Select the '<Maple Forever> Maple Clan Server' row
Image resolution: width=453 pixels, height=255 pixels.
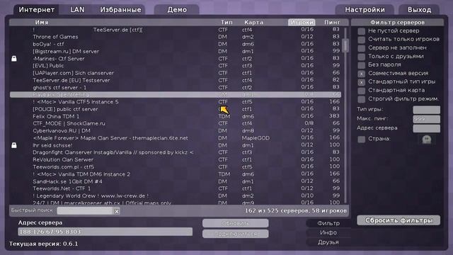[176, 138]
